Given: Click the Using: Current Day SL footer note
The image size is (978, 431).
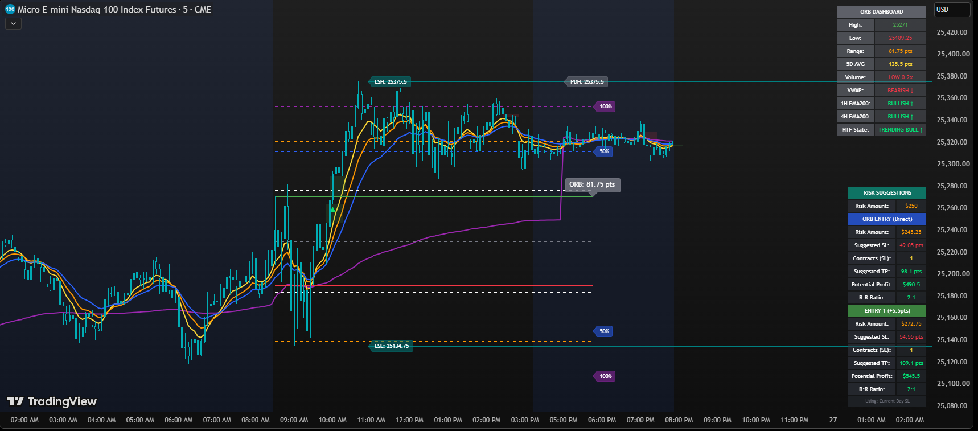Looking at the screenshot, I should click(887, 401).
